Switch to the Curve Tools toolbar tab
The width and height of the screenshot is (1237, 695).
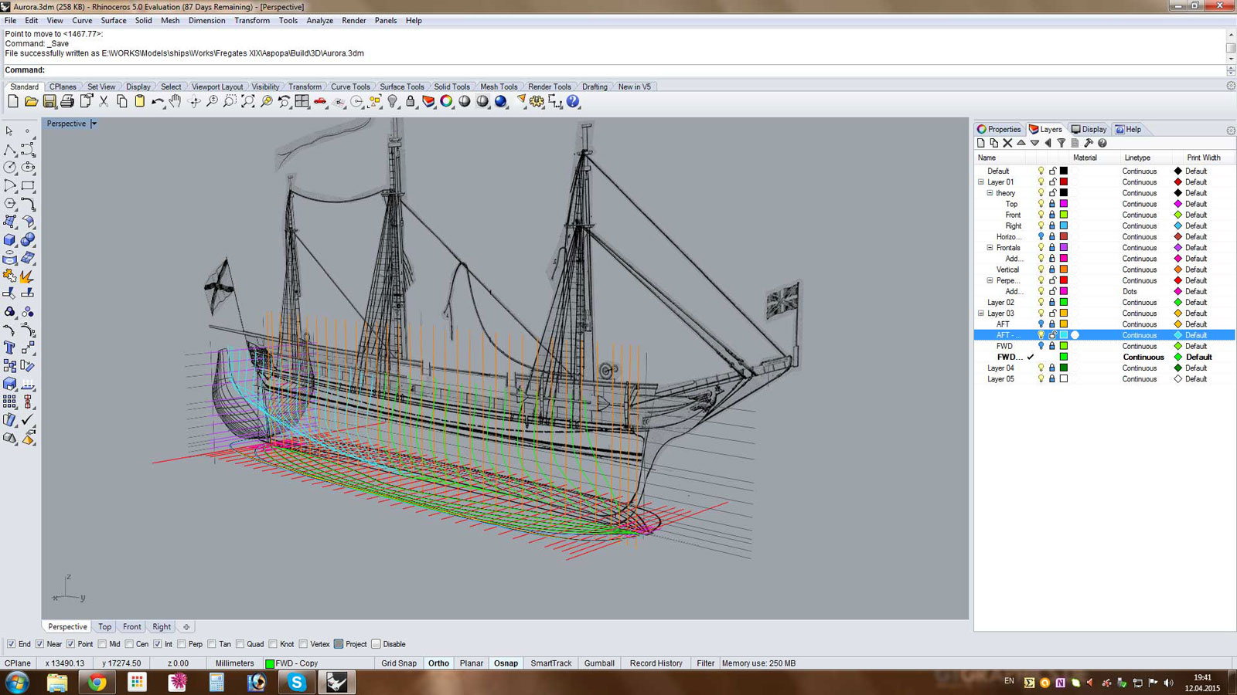tap(350, 86)
